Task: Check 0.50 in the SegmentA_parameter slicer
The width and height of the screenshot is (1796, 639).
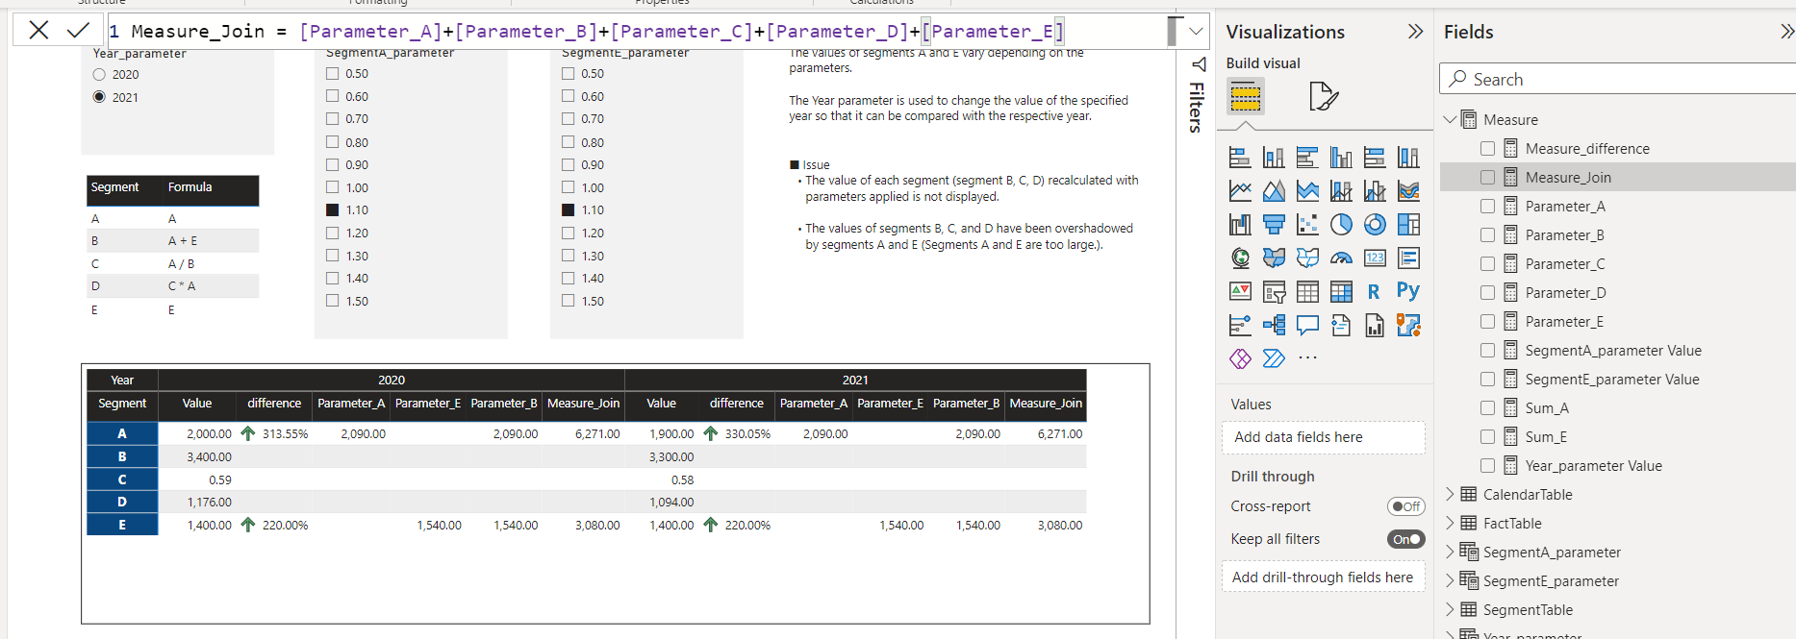Action: [332, 73]
